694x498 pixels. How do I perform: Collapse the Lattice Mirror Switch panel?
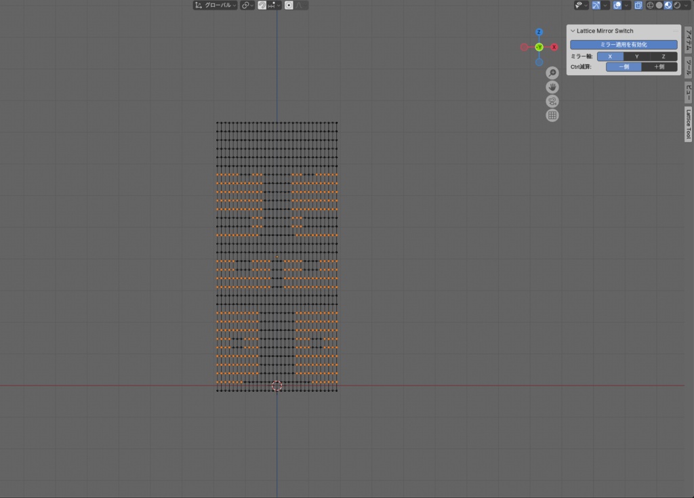click(573, 31)
